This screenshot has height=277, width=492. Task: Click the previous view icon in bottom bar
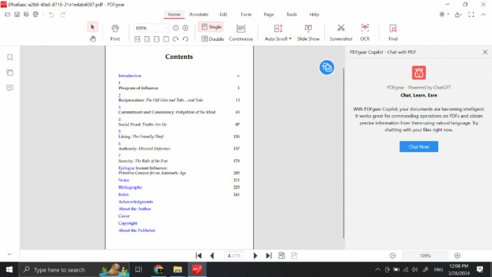pyautogui.click(x=281, y=256)
